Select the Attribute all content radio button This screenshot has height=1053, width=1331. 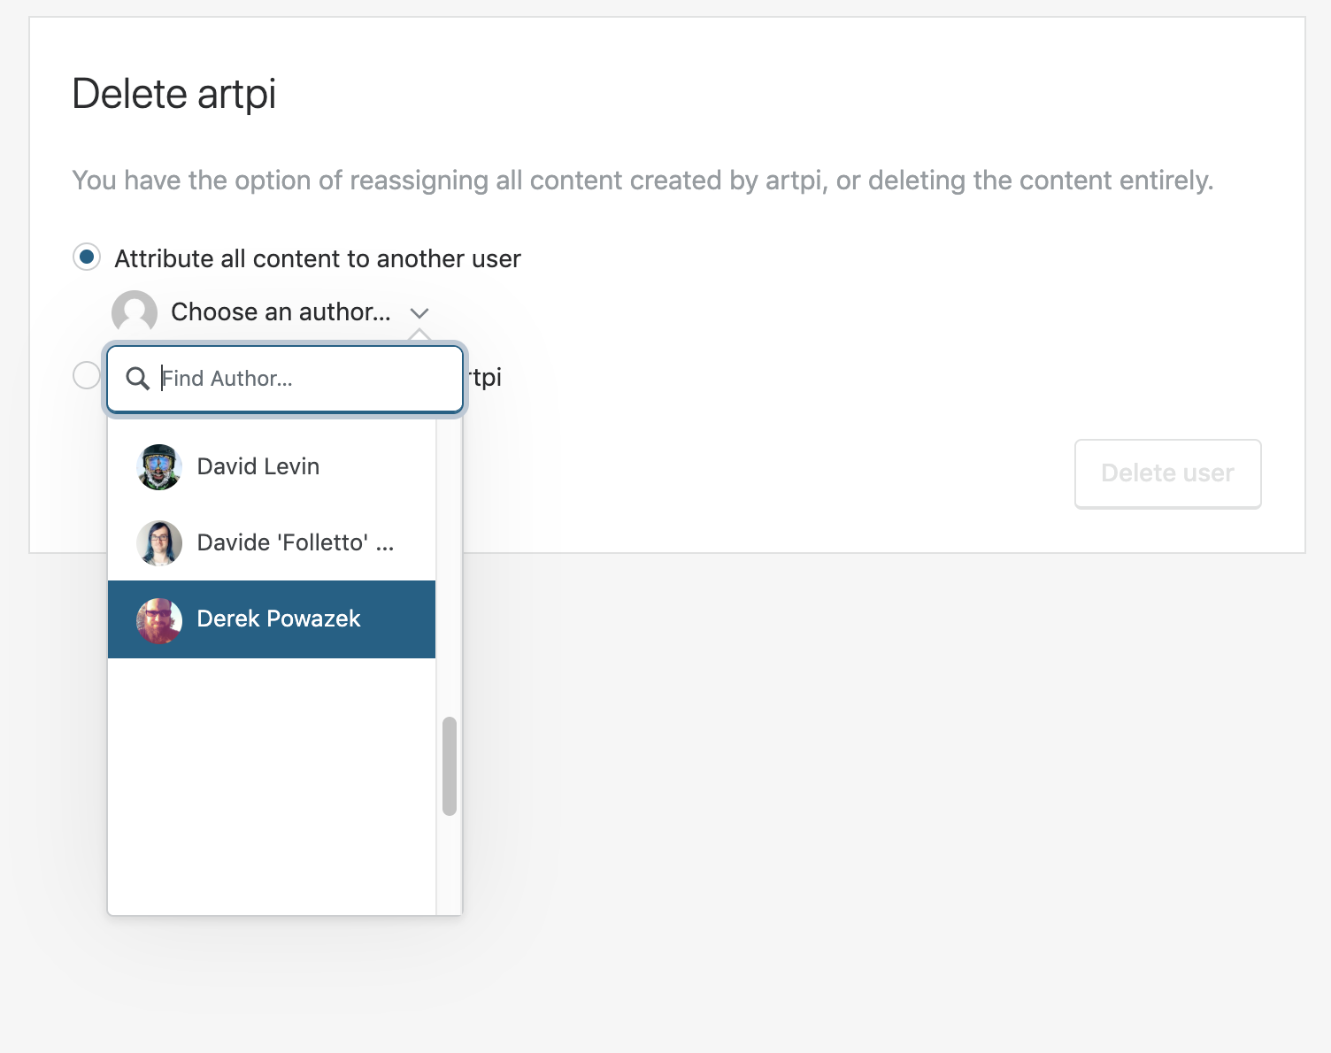click(x=87, y=257)
